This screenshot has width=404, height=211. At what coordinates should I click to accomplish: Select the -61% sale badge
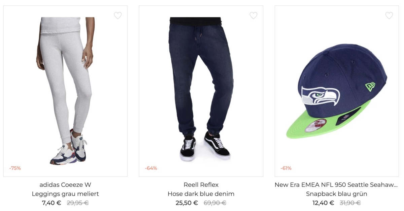pos(286,168)
